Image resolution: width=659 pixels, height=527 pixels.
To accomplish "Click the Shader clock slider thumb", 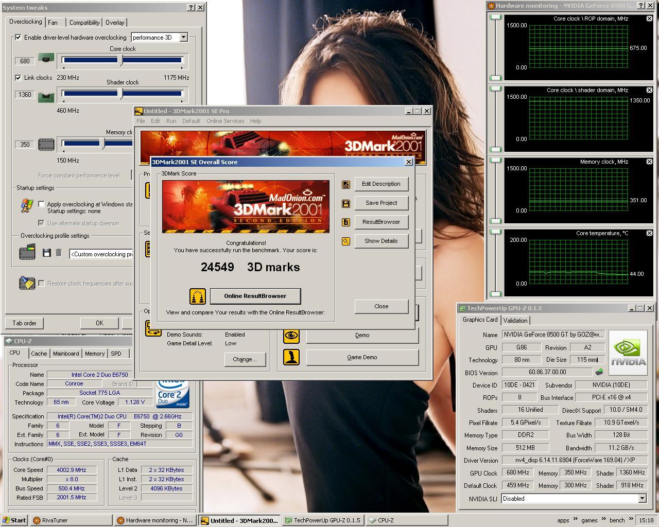I will click(x=121, y=93).
